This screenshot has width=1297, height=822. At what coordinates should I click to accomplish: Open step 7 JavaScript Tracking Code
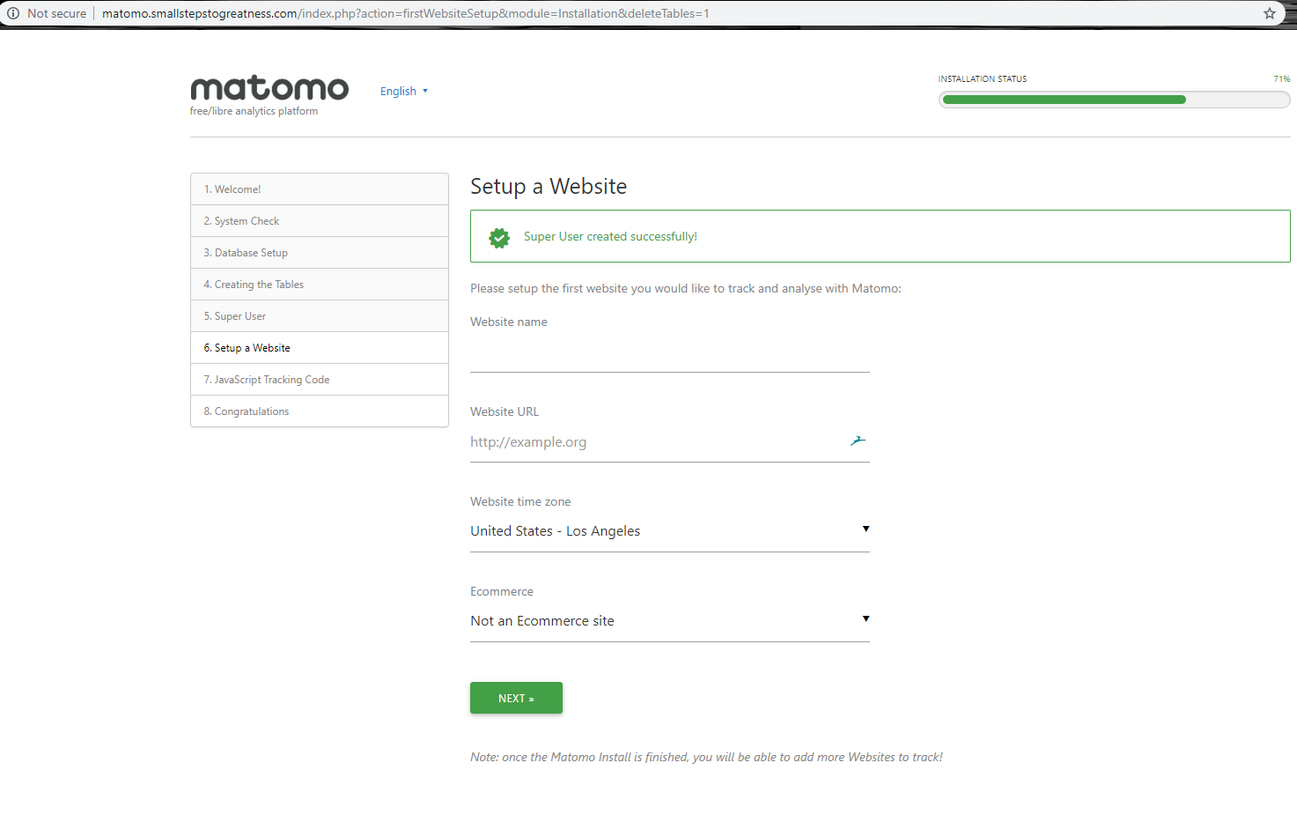(x=320, y=380)
